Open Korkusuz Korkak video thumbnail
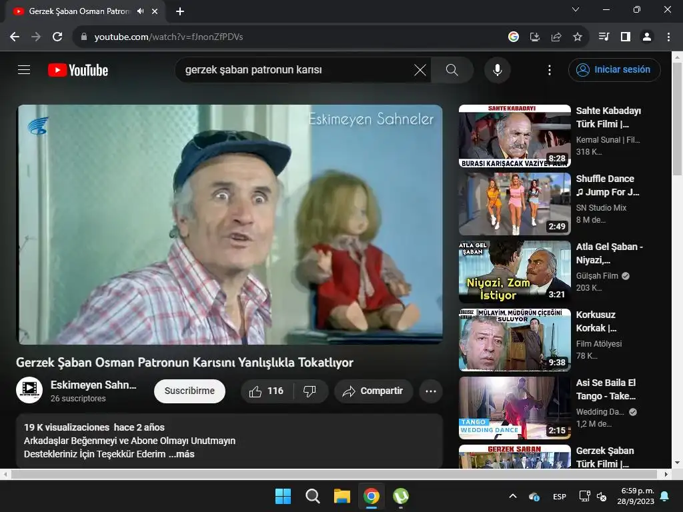 [514, 339]
